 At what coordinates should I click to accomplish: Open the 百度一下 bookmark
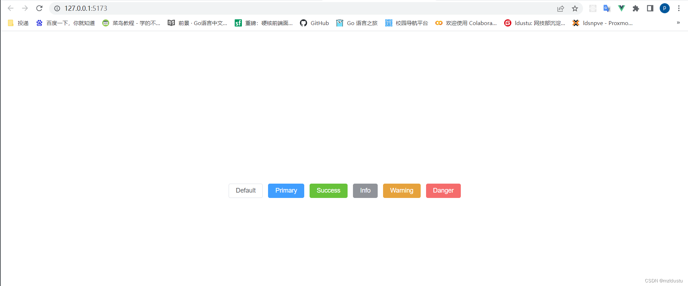(65, 23)
